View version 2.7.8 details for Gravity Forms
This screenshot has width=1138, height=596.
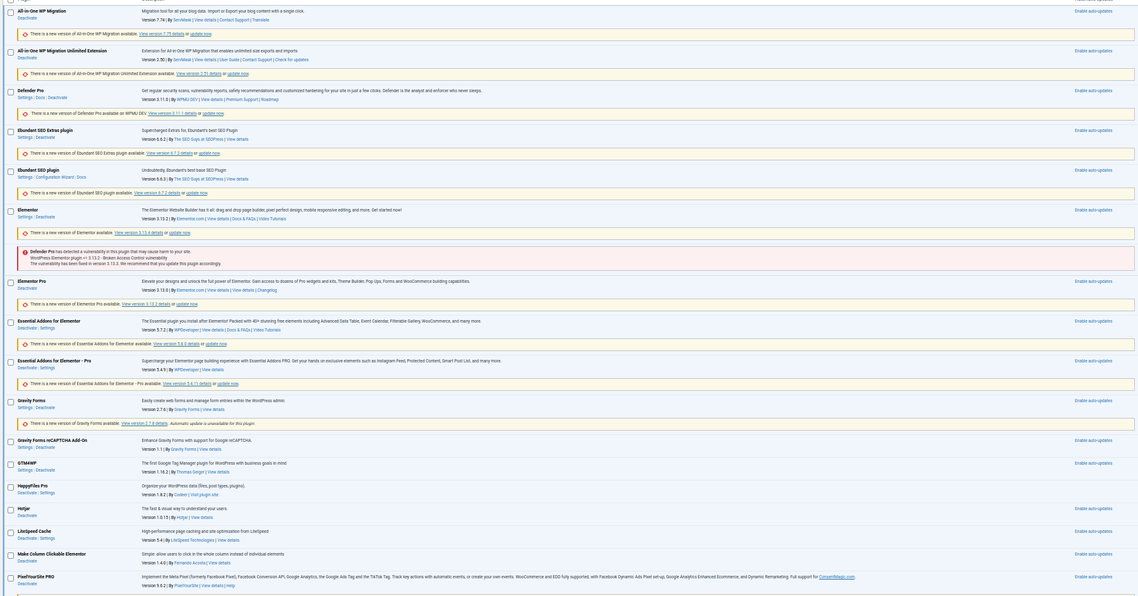coord(144,424)
